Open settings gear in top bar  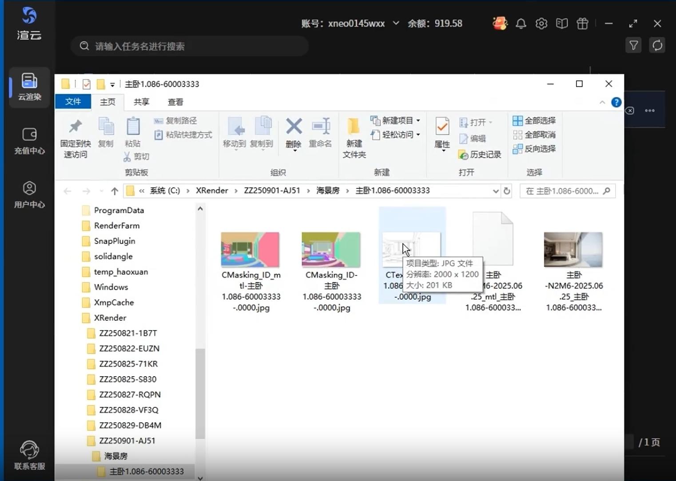(x=541, y=24)
